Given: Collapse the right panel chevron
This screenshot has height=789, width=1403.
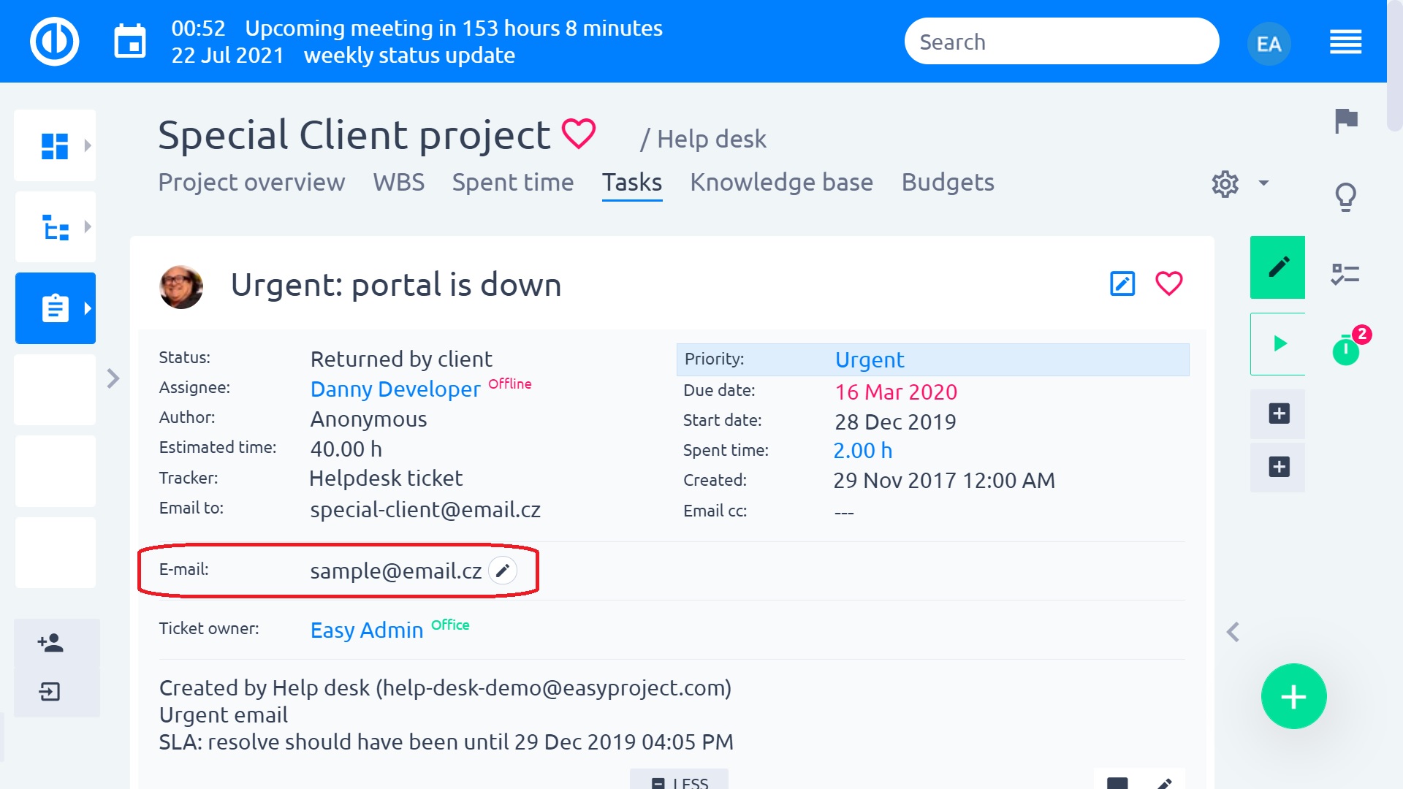Looking at the screenshot, I should (1233, 632).
